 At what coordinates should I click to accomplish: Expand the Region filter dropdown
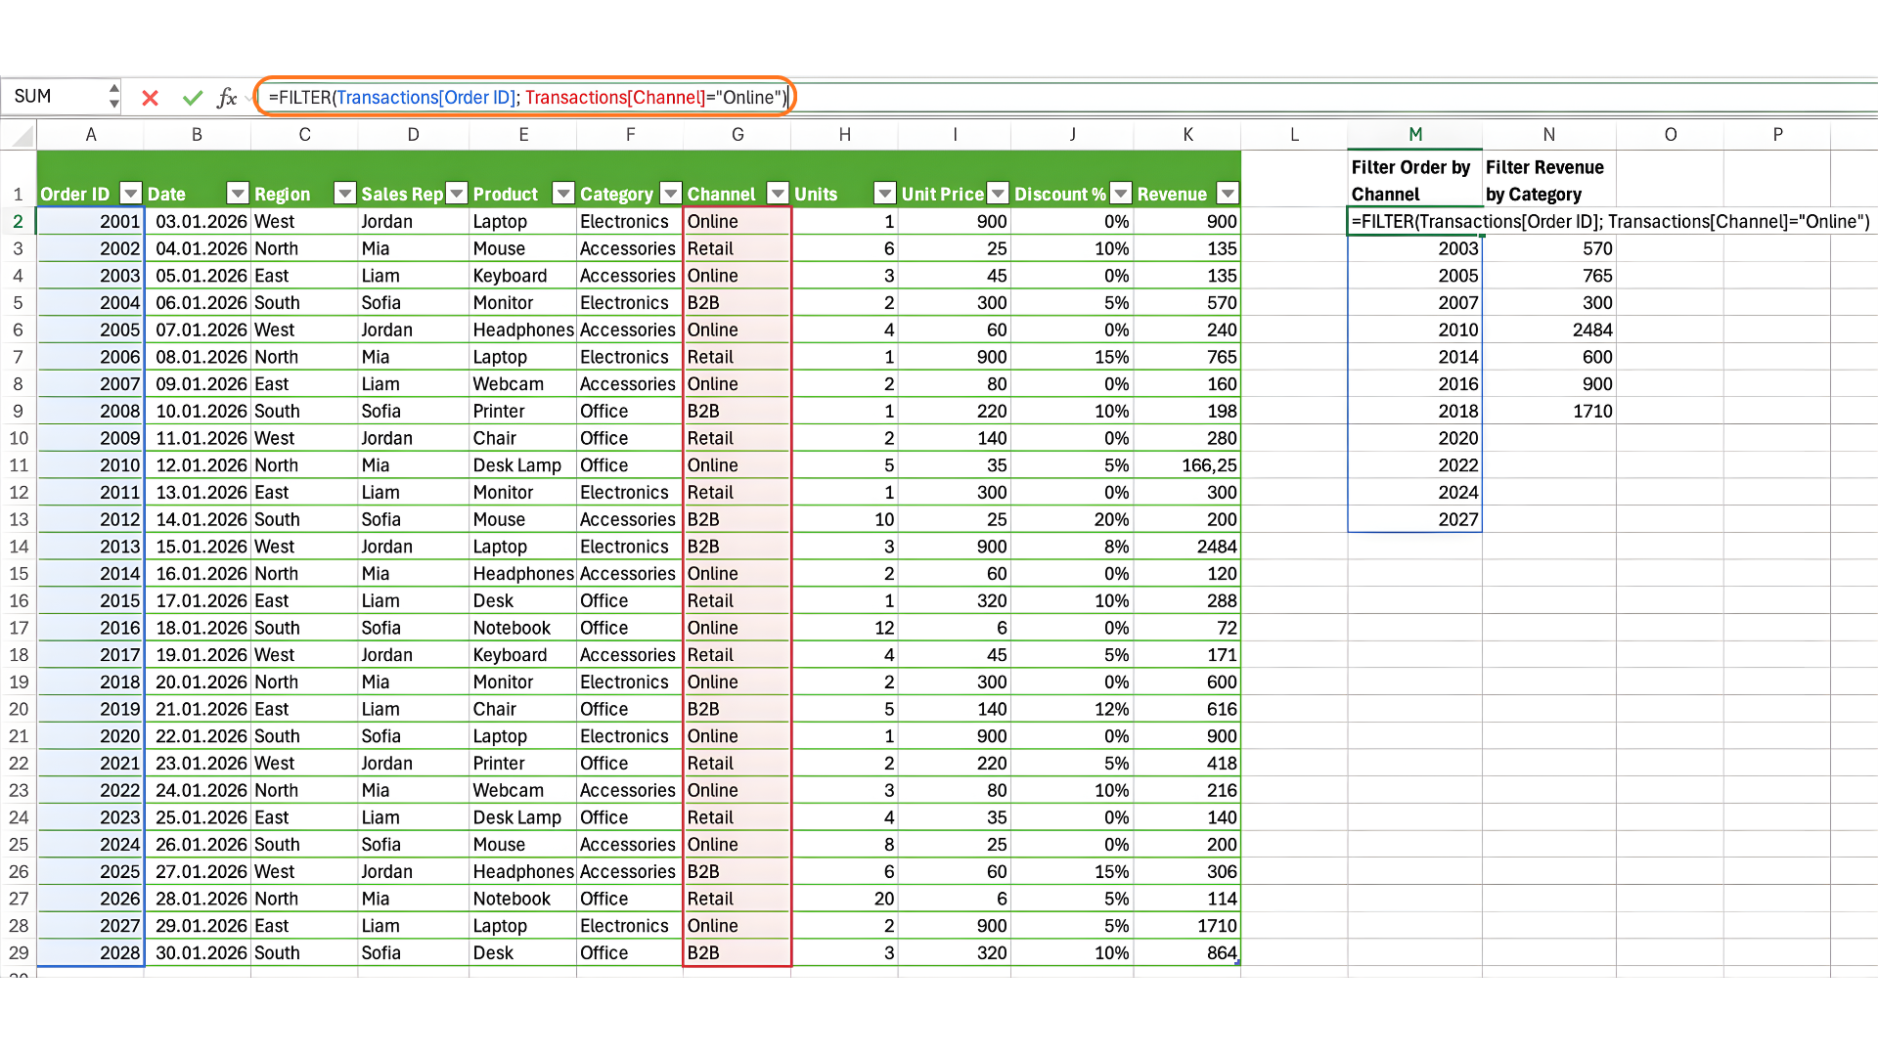tap(344, 194)
